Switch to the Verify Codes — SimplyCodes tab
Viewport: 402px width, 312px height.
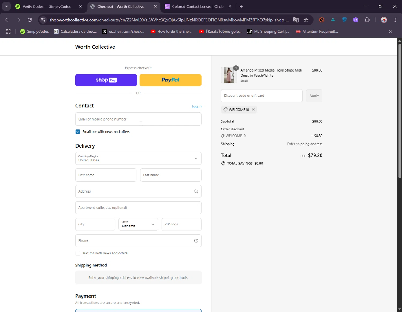[x=47, y=7]
